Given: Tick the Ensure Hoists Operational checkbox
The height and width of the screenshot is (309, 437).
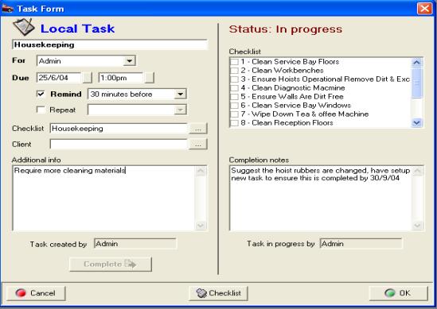Looking at the screenshot, I should [234, 79].
